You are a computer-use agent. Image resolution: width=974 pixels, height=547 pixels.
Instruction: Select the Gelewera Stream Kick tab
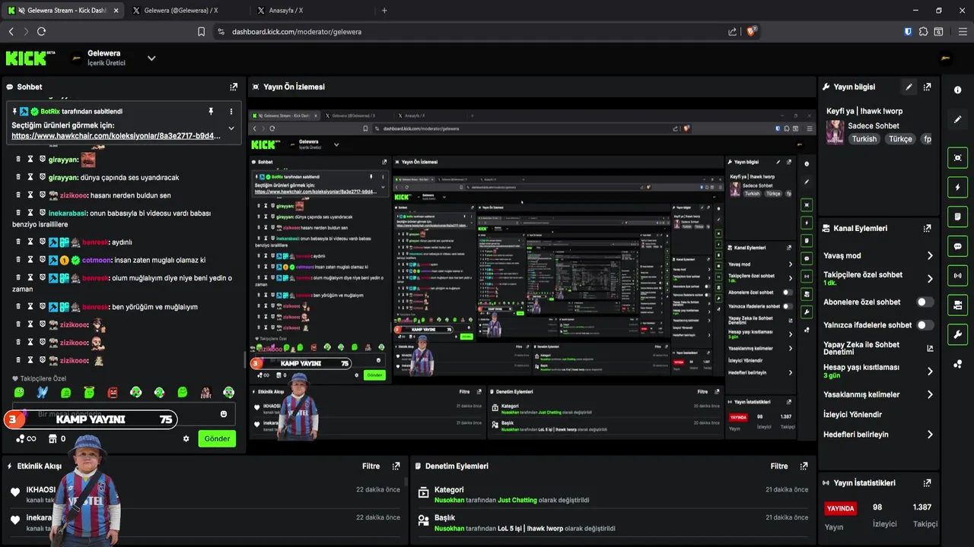pyautogui.click(x=62, y=11)
